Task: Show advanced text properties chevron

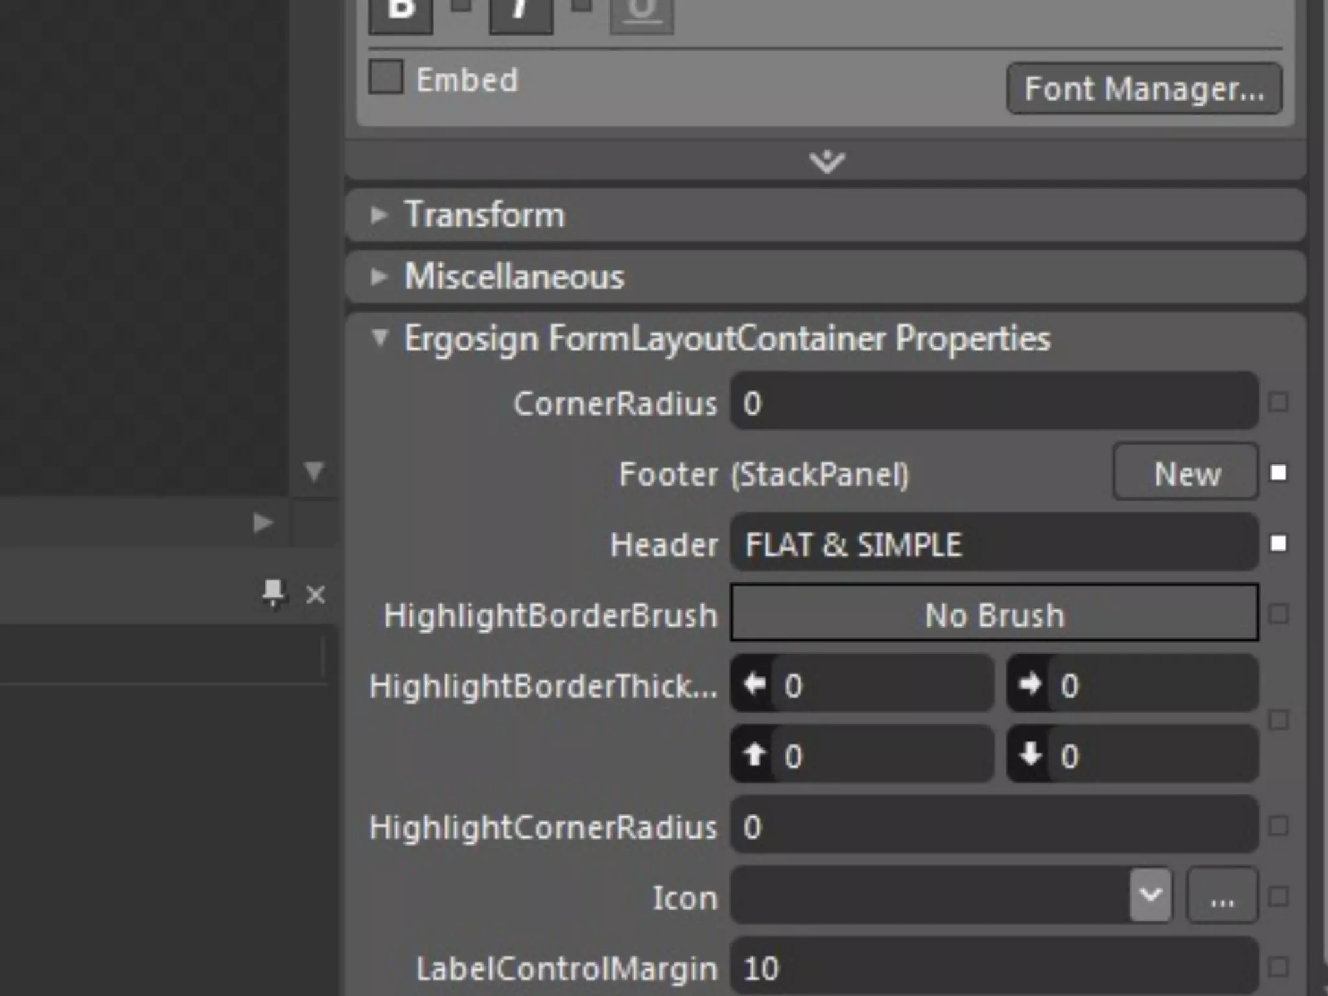Action: (827, 161)
